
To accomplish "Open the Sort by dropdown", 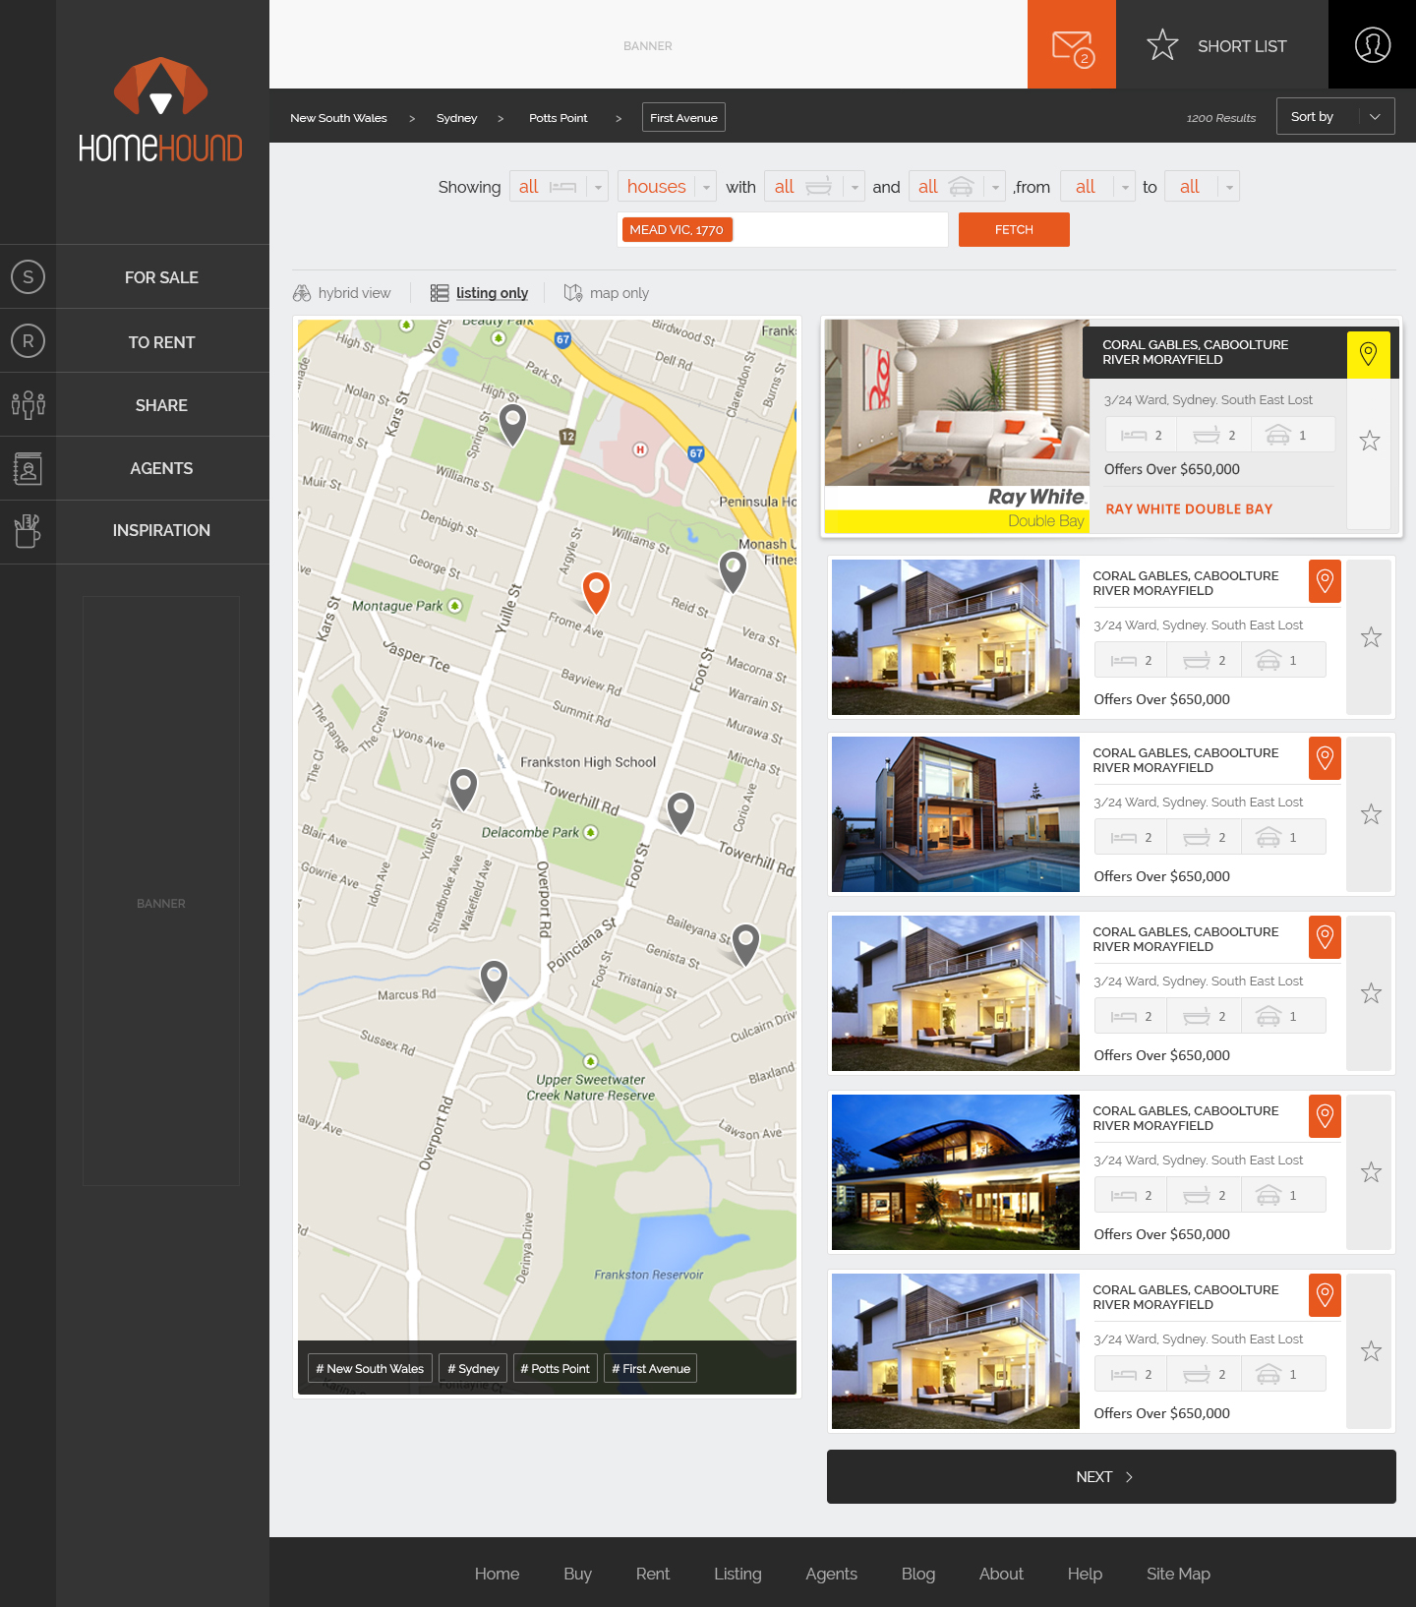I will click(1334, 116).
